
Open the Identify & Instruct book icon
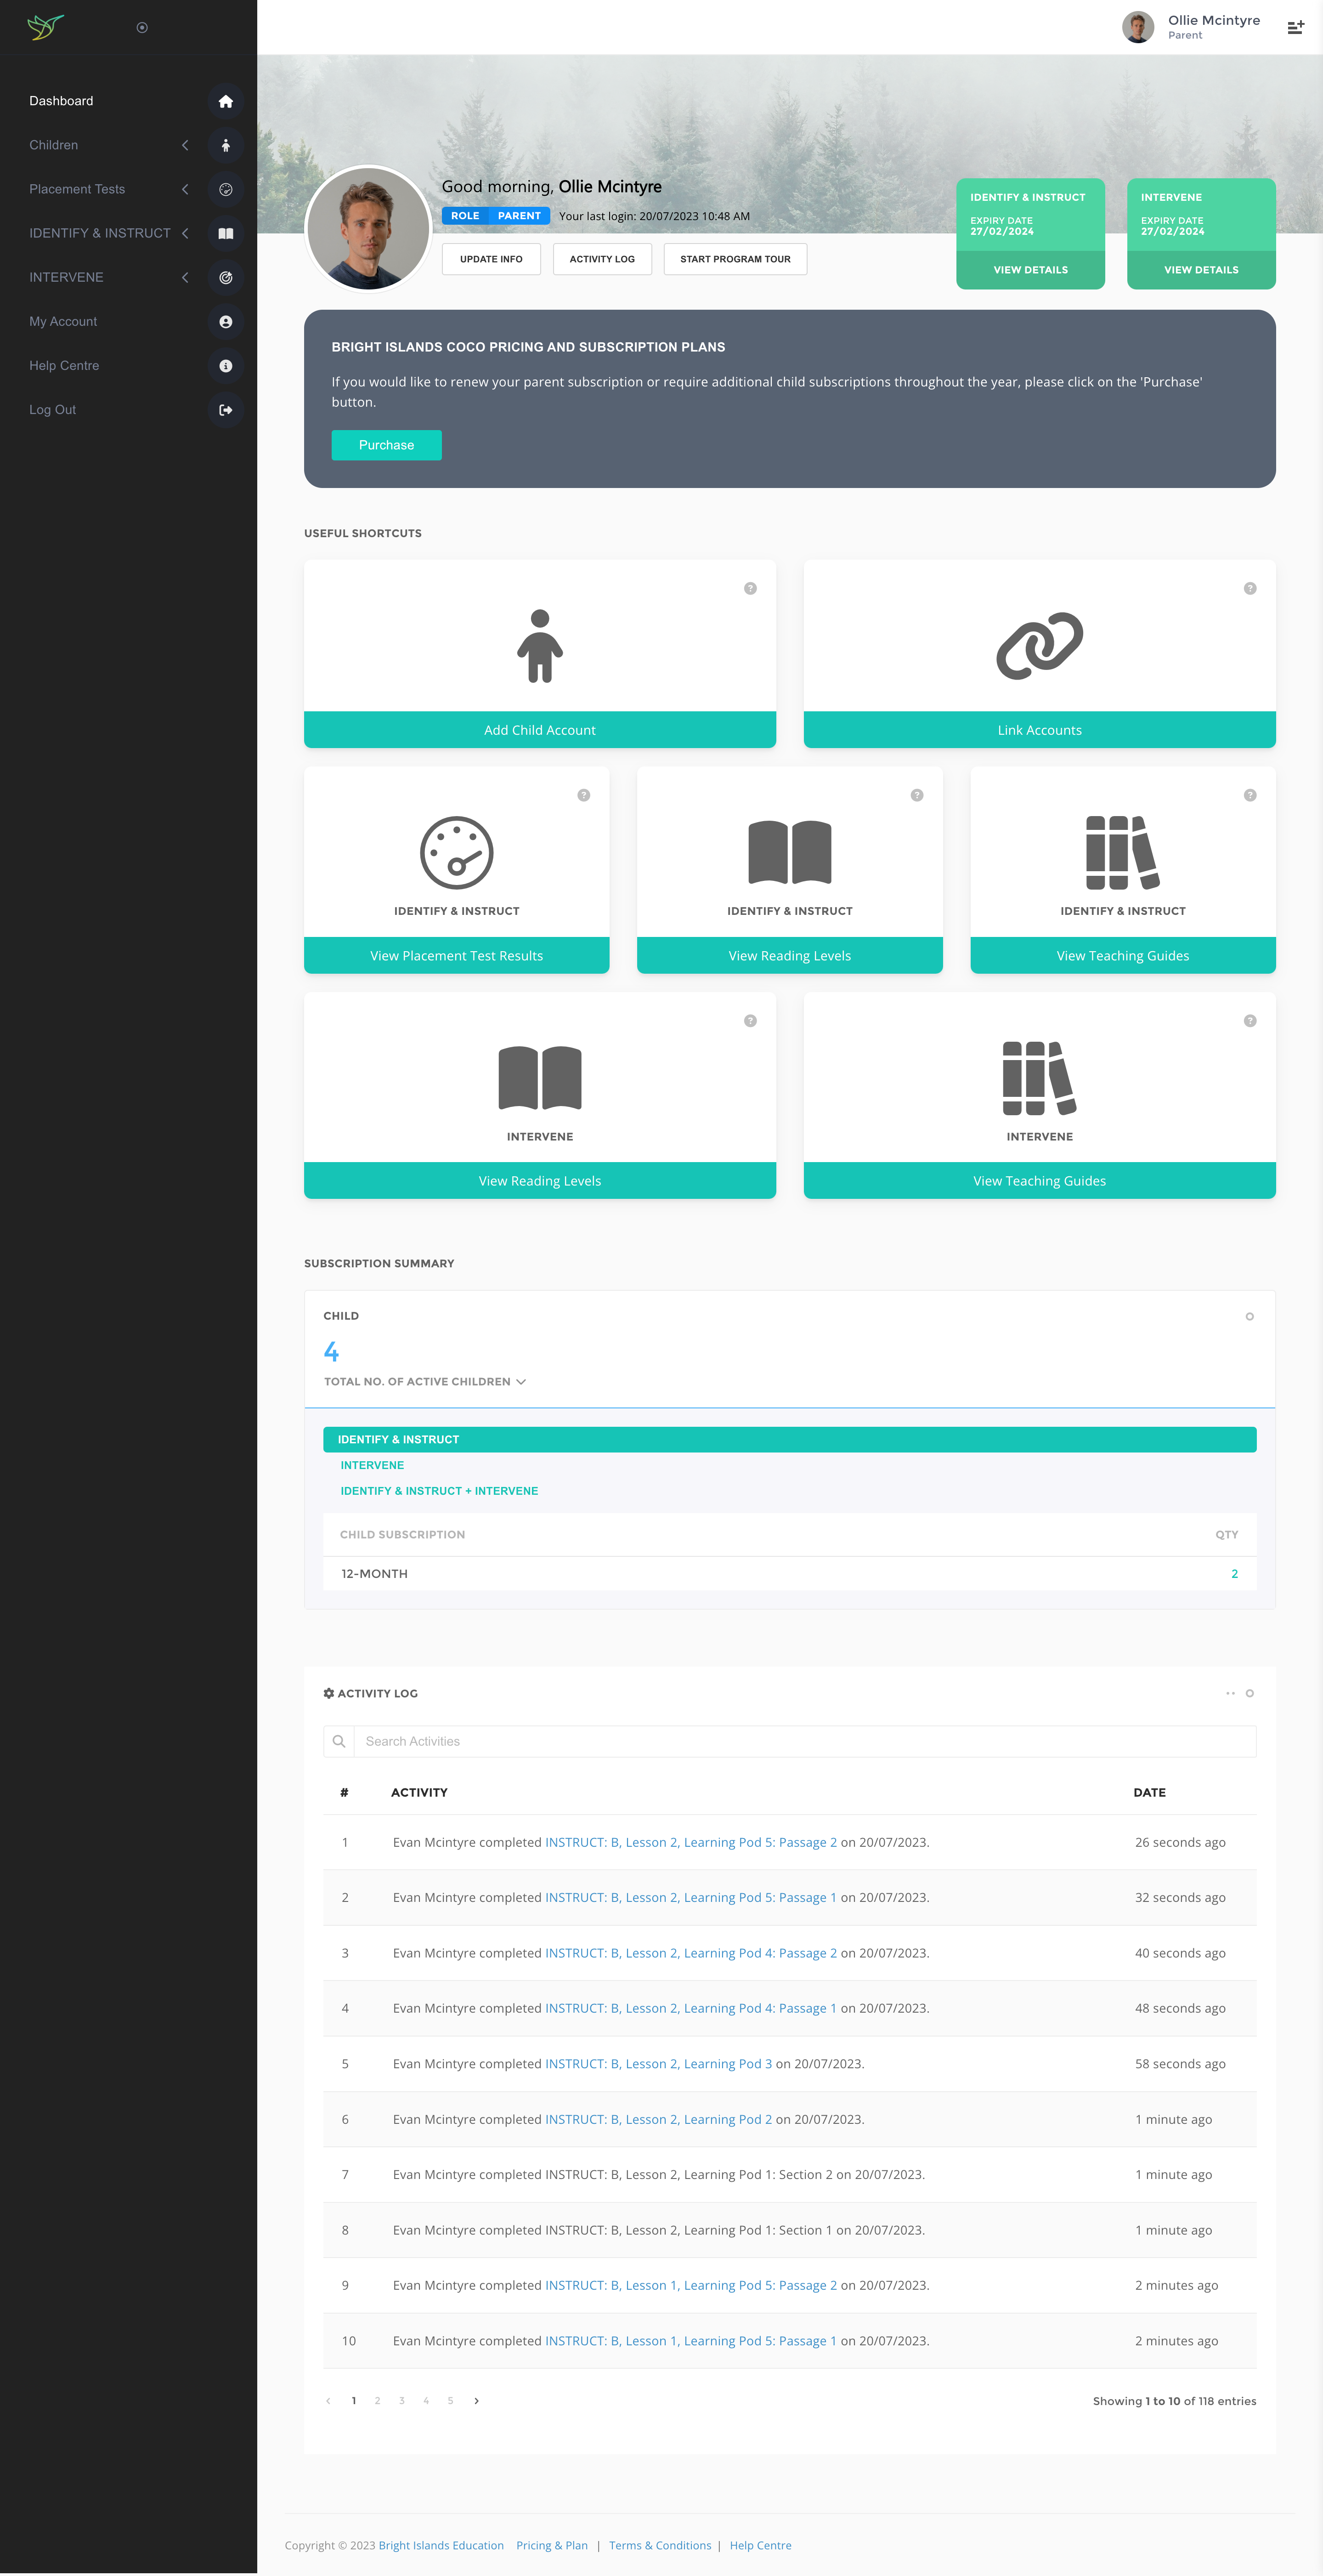[226, 233]
